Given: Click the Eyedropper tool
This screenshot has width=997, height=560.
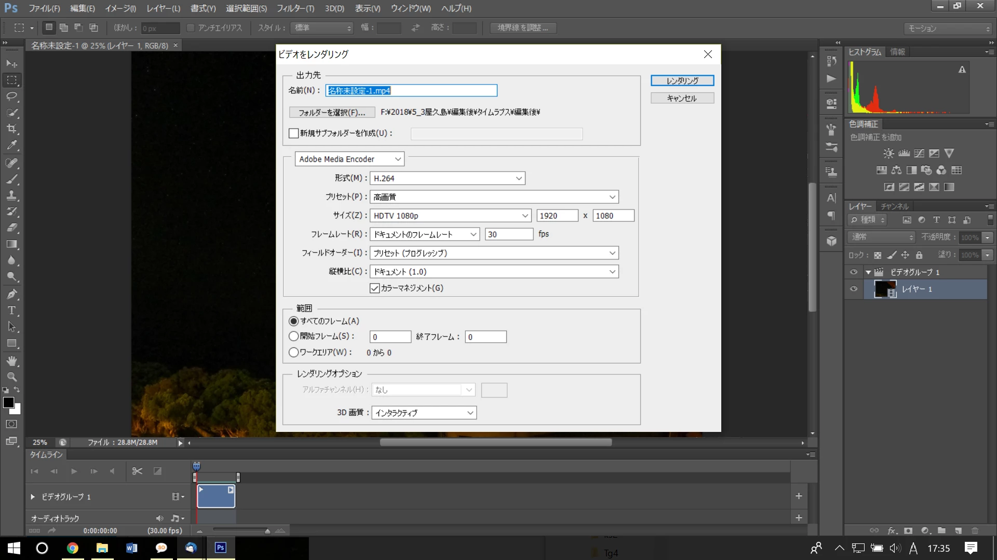Looking at the screenshot, I should [12, 145].
